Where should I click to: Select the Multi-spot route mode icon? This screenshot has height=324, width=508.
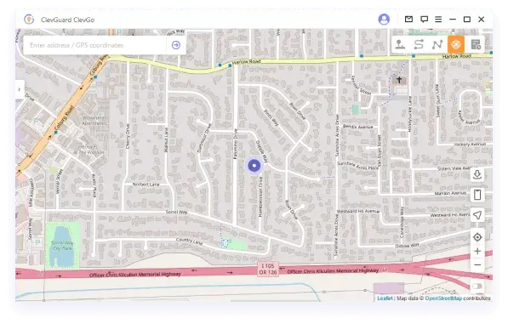pos(437,44)
